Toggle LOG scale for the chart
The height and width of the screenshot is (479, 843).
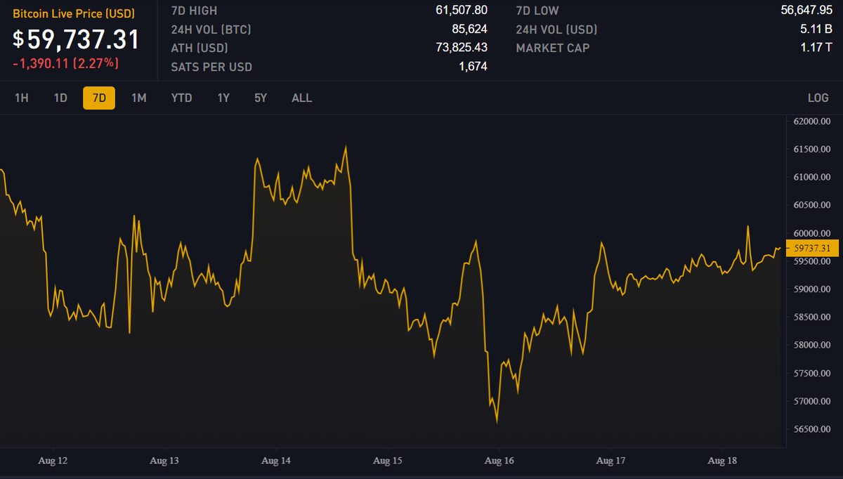click(x=818, y=98)
